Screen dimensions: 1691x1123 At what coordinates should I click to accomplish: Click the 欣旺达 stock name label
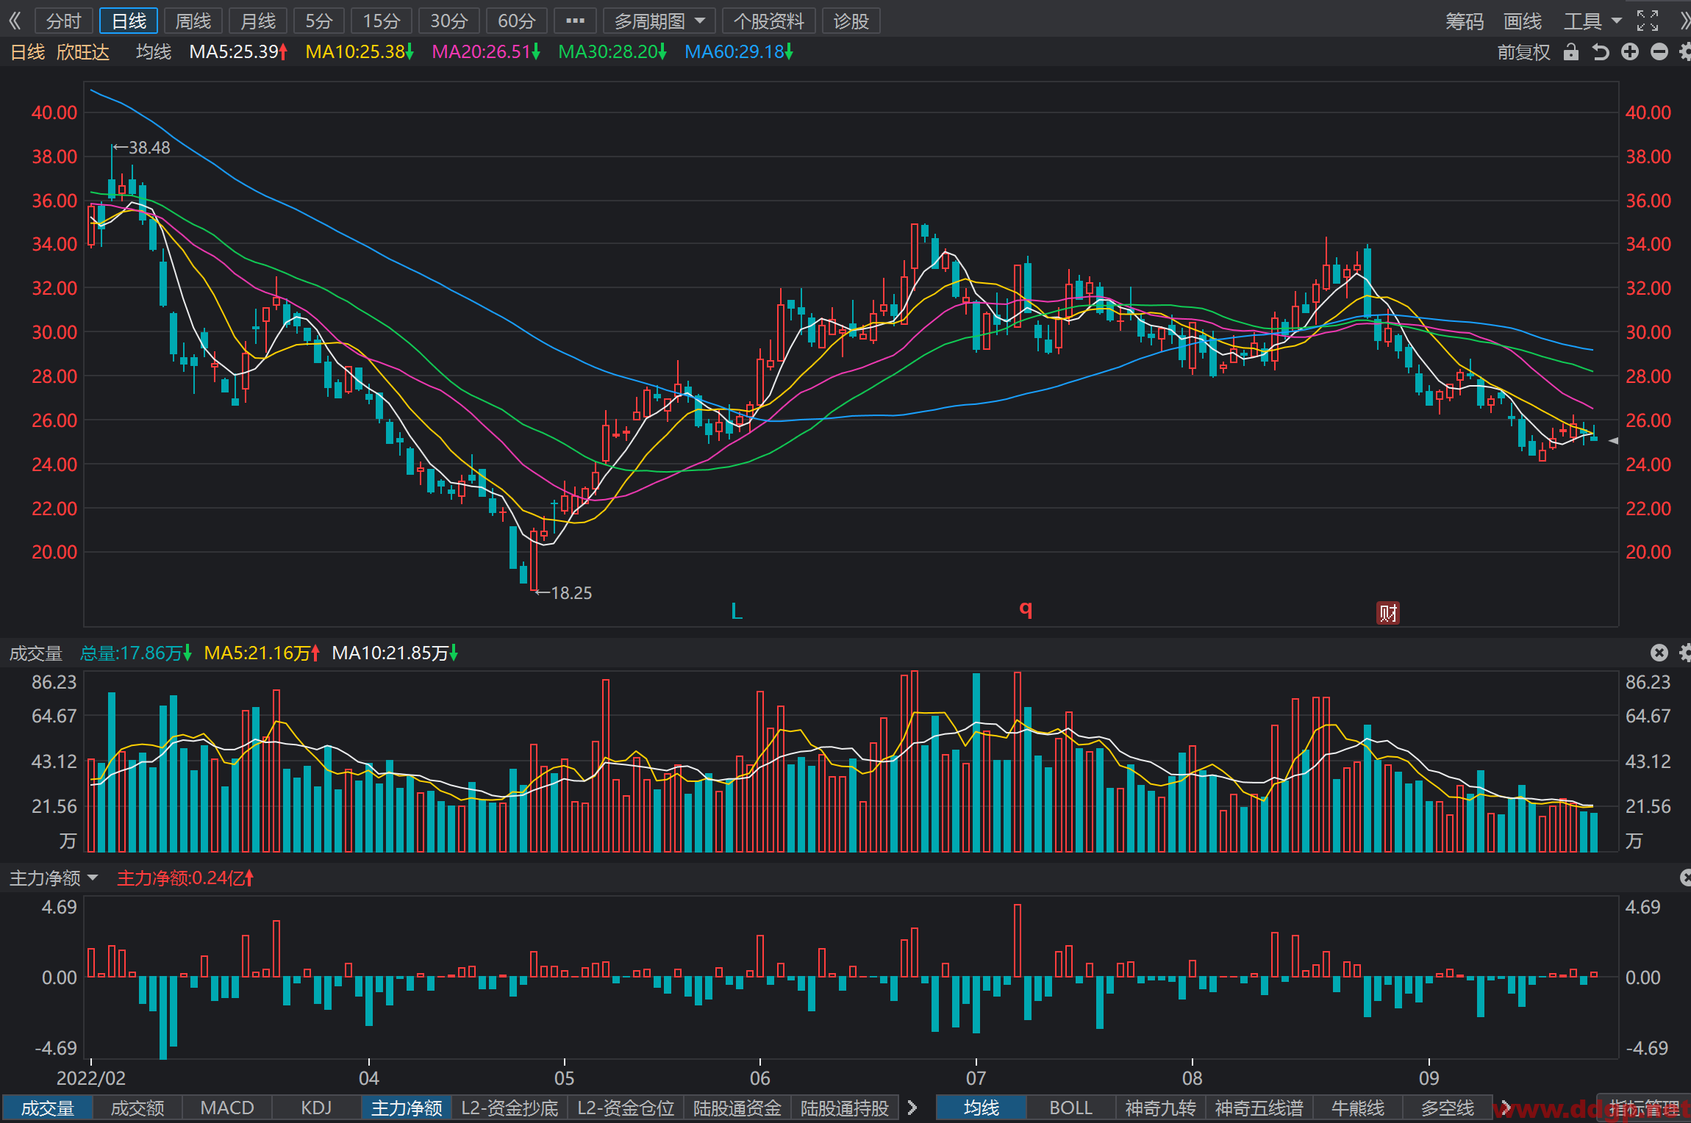pyautogui.click(x=83, y=52)
